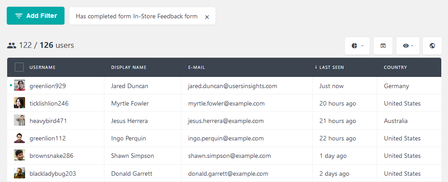Click display name Ingo Perquin
This screenshot has width=448, height=182.
tap(129, 138)
